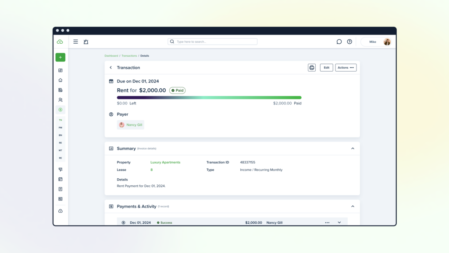Open the alarm siren notifications icon

[x=86, y=42]
